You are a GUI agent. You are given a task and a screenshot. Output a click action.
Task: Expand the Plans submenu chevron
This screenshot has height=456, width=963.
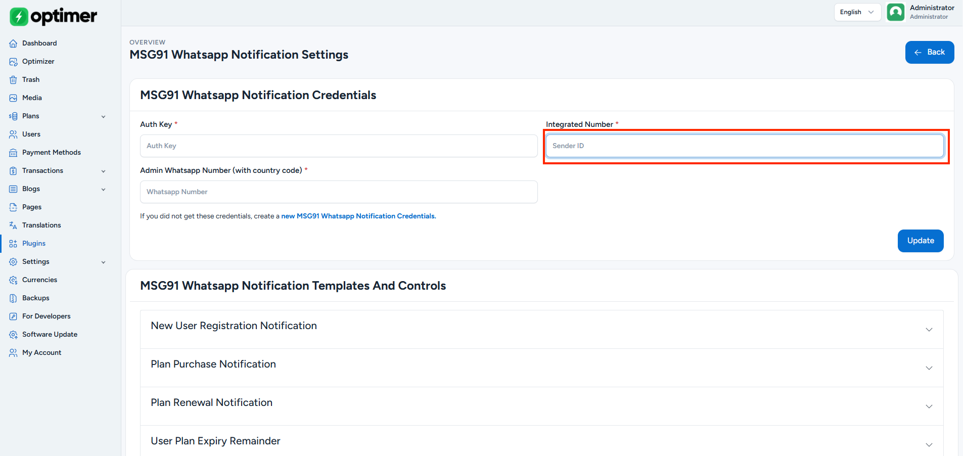(x=104, y=117)
